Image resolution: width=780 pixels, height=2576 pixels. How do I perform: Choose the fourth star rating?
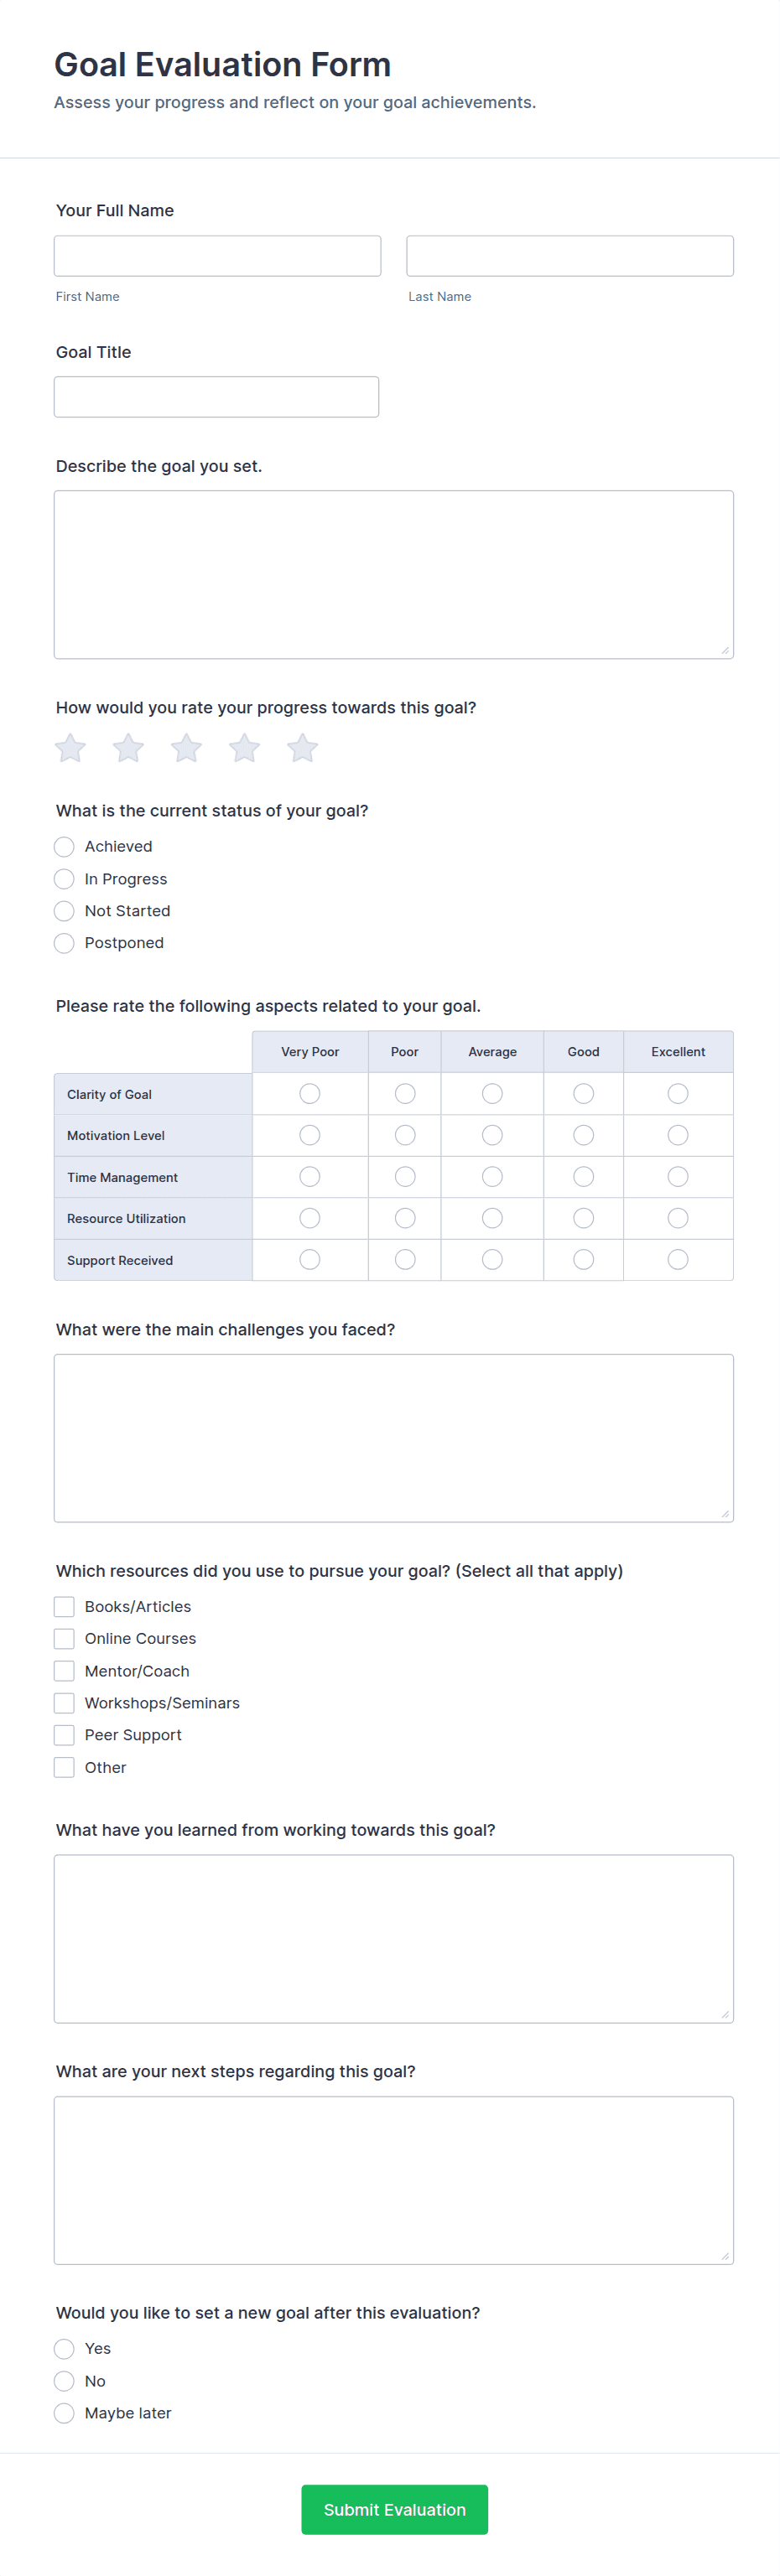244,748
